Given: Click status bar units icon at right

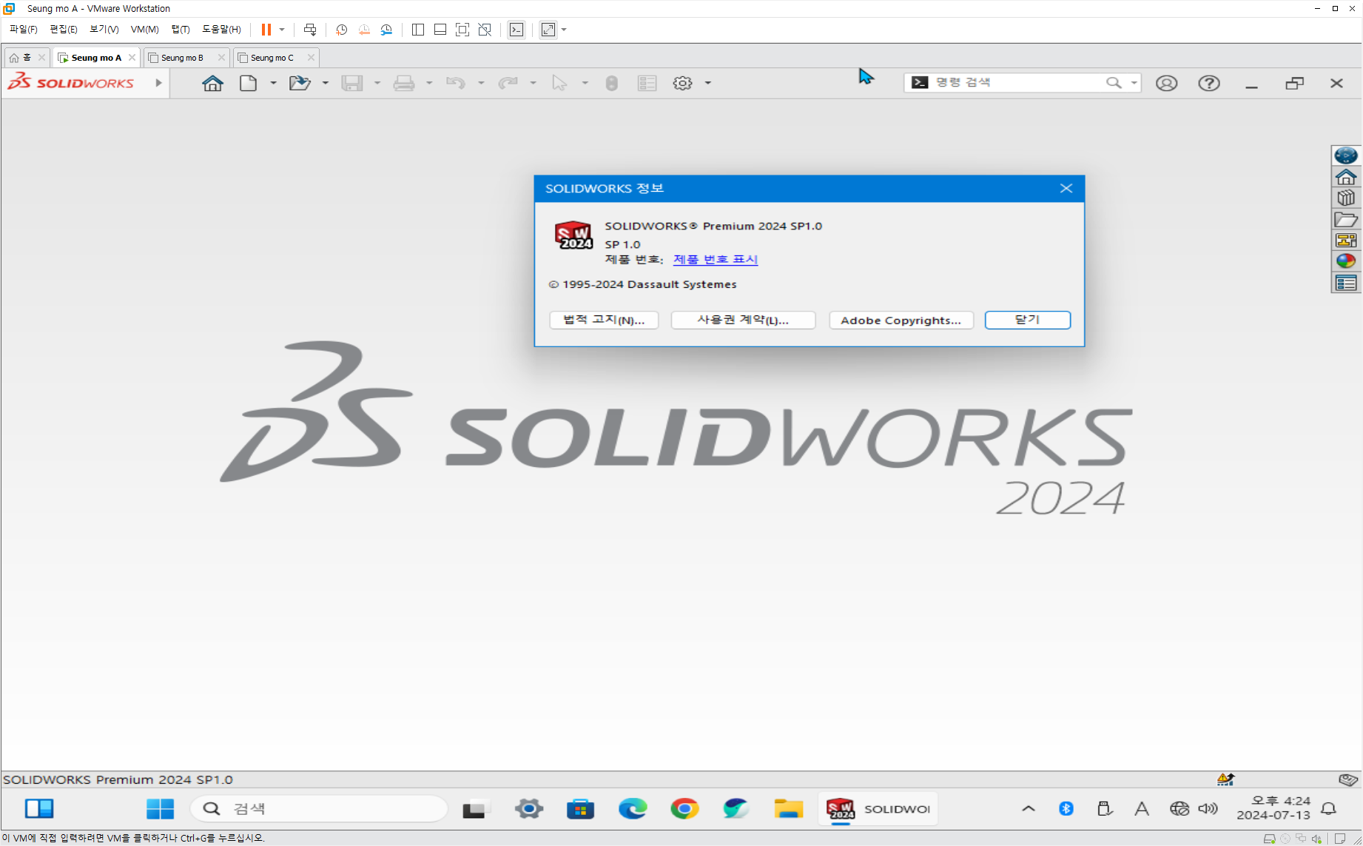Looking at the screenshot, I should click(x=1348, y=779).
